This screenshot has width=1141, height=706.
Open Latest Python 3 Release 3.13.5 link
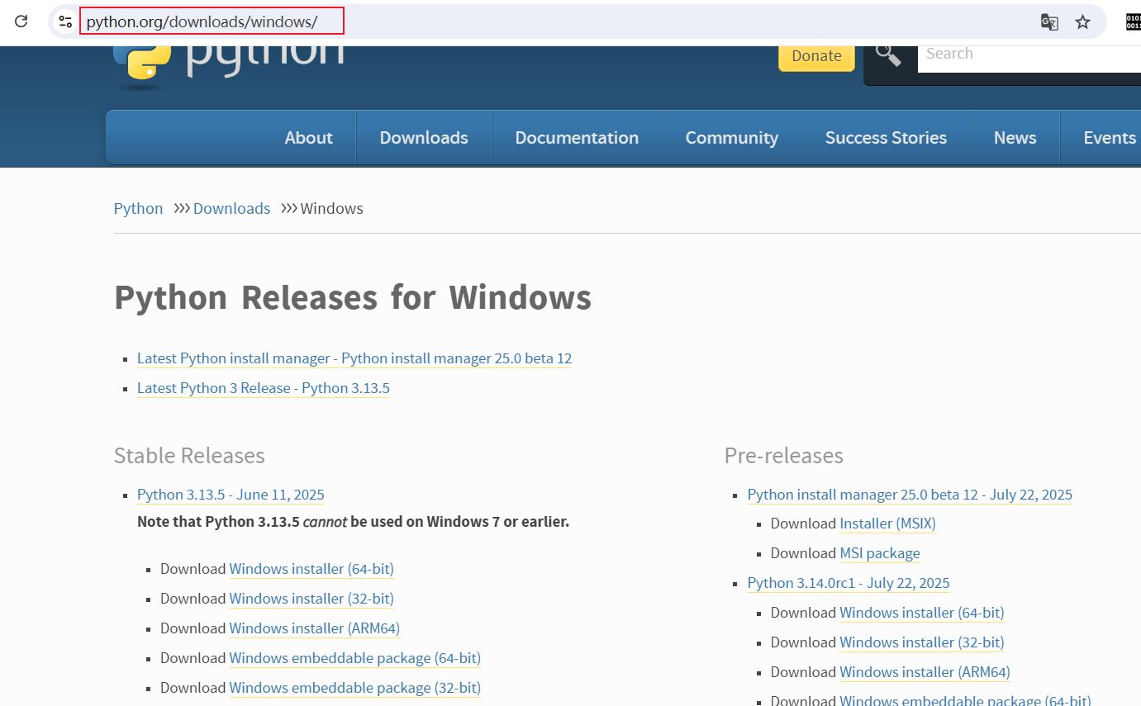tap(263, 388)
